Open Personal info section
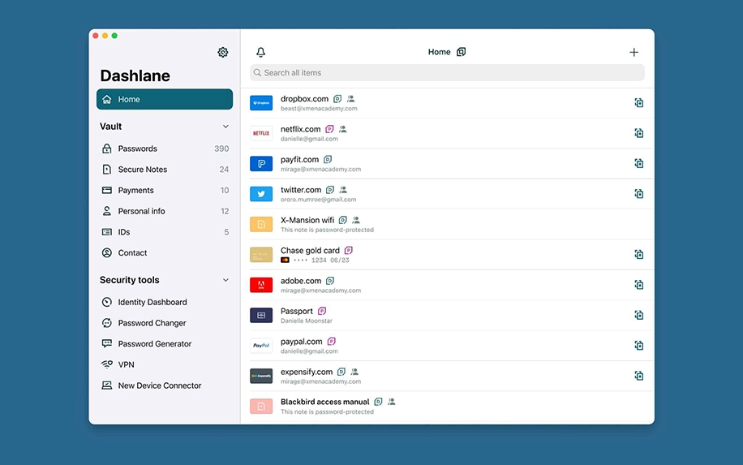 165,211
